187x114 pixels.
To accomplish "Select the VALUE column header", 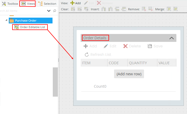I will click(167, 63).
